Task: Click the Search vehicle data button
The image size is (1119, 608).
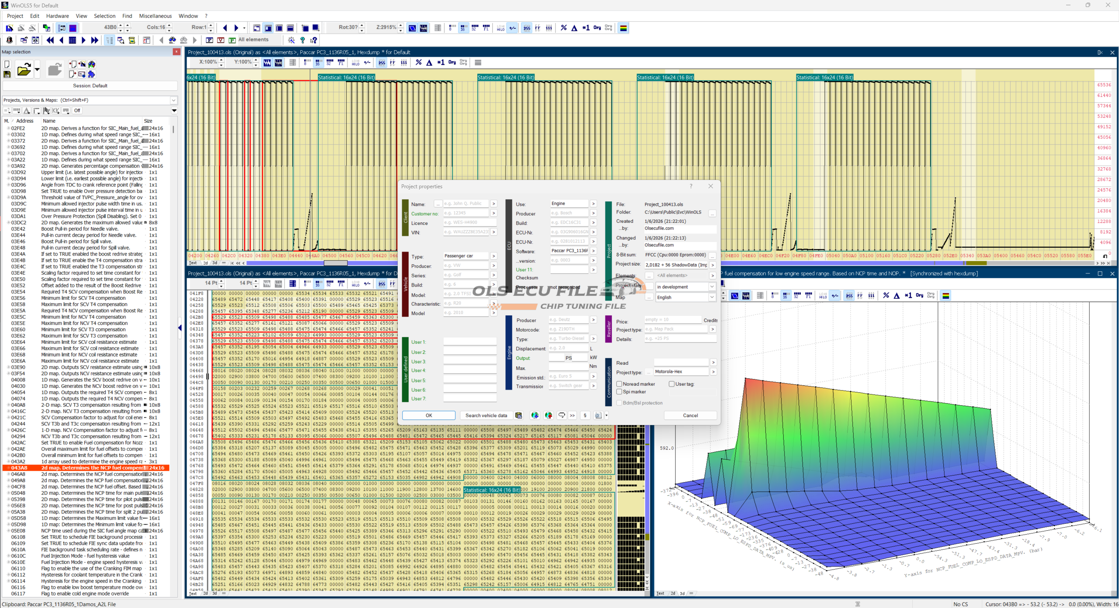Action: point(486,415)
